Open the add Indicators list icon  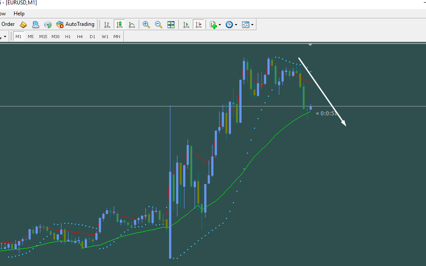(213, 25)
